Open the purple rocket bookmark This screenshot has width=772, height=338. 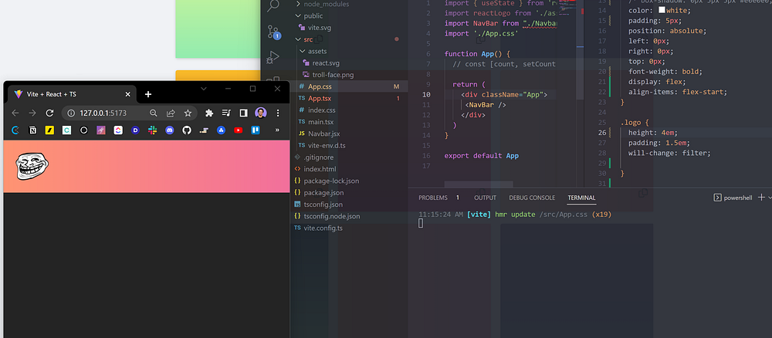(101, 130)
